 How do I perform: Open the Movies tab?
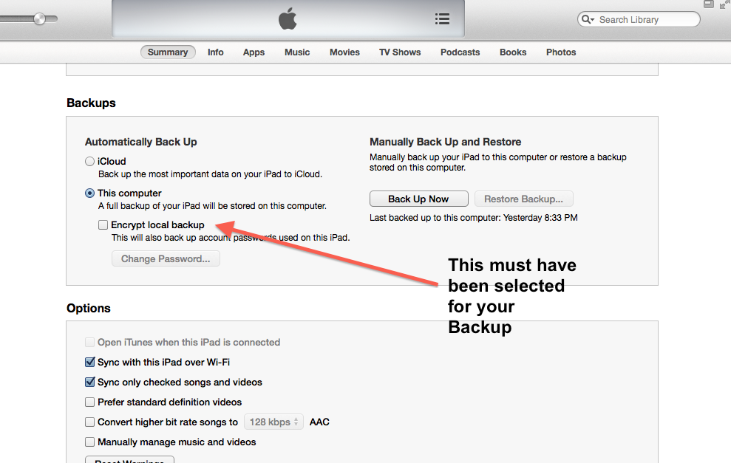[x=344, y=52]
